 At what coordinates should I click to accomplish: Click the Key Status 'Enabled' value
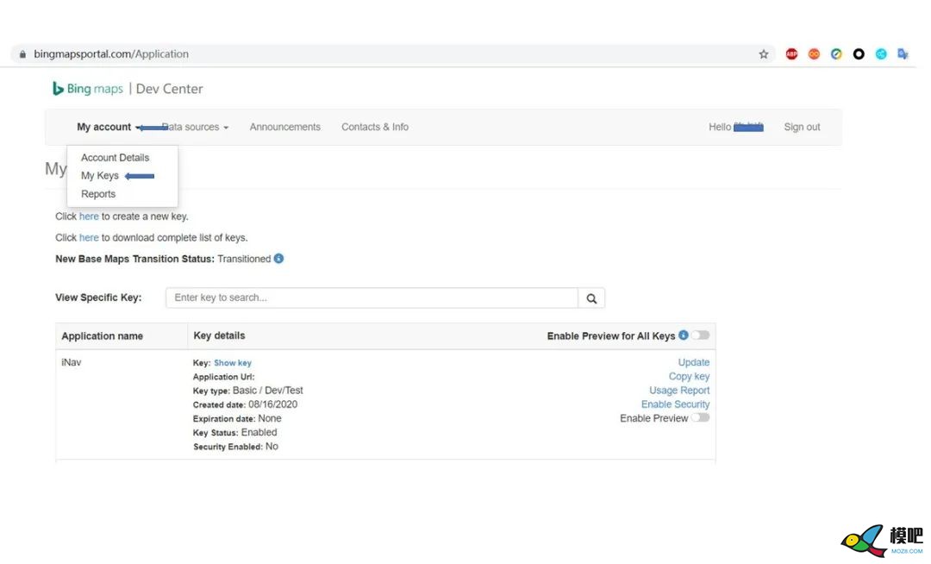pos(259,432)
